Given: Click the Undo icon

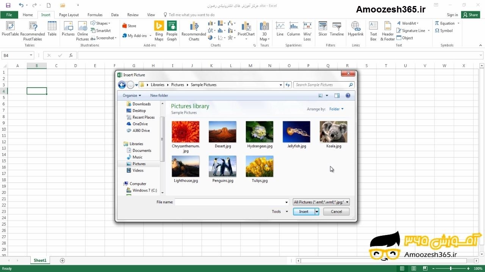Looking at the screenshot, I should pyautogui.click(x=21, y=5).
